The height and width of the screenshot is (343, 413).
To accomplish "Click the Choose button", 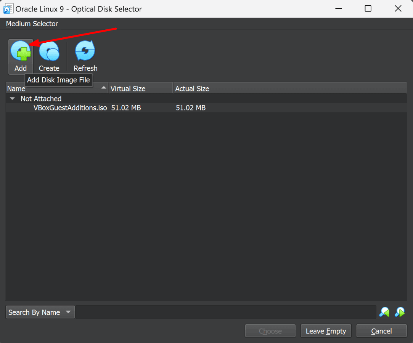I will (270, 330).
